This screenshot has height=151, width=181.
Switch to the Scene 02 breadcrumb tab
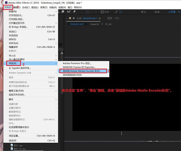[95, 24]
